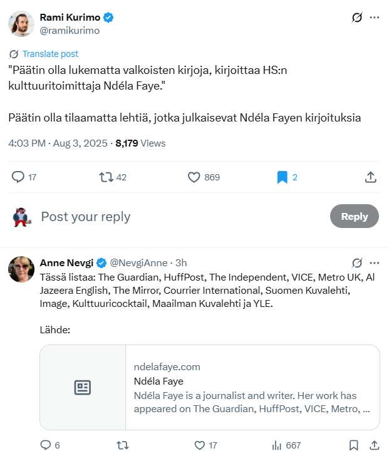Open the more options menu on Rami's post
Screen dimensions: 389x456
pos(375,18)
